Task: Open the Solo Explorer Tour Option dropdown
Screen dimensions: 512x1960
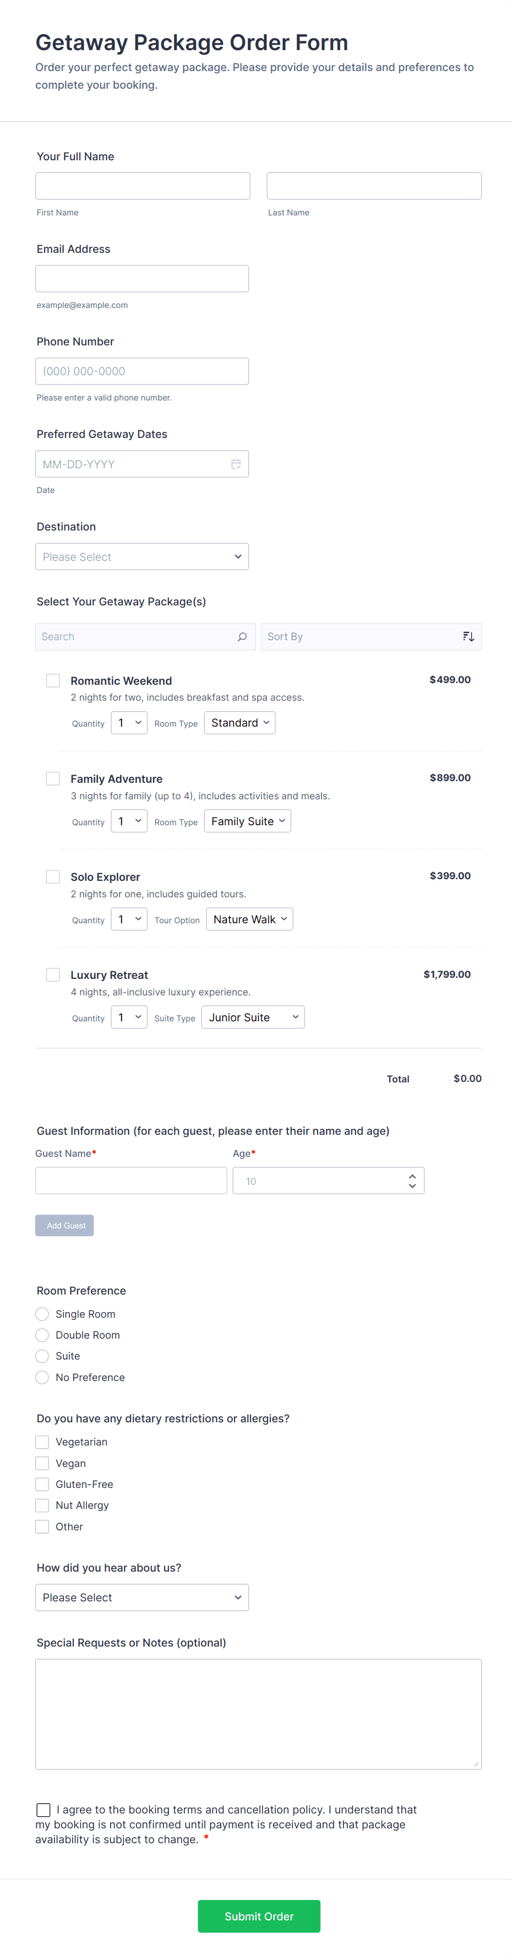Action: tap(249, 919)
